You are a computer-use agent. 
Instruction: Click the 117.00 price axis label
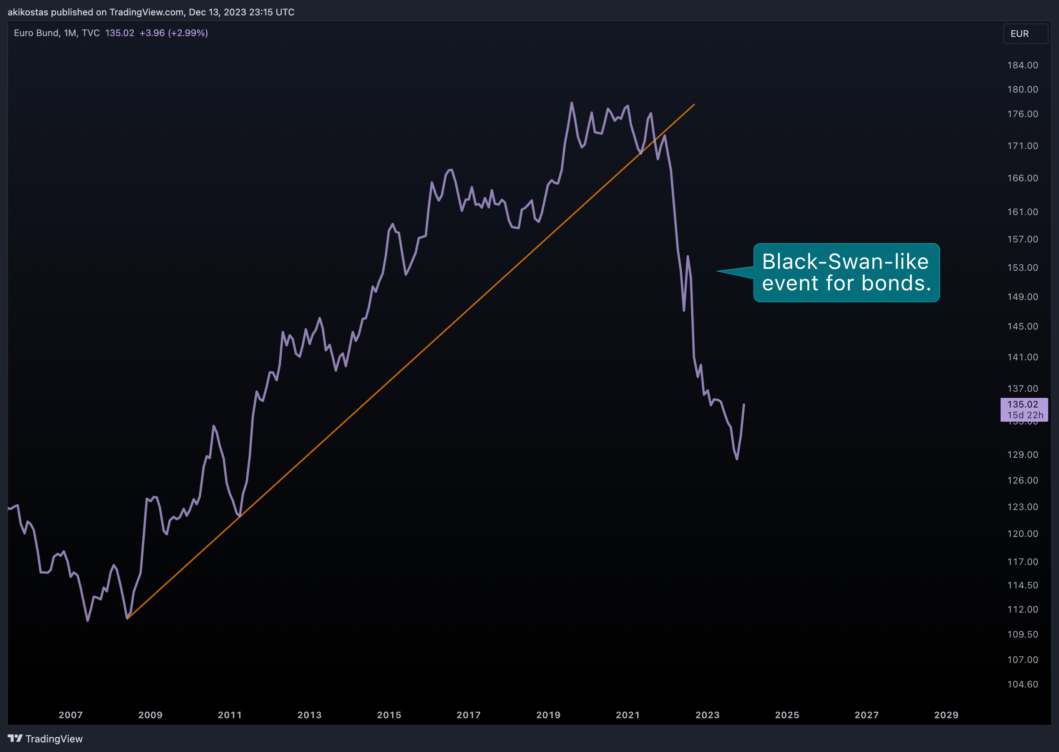click(1022, 562)
